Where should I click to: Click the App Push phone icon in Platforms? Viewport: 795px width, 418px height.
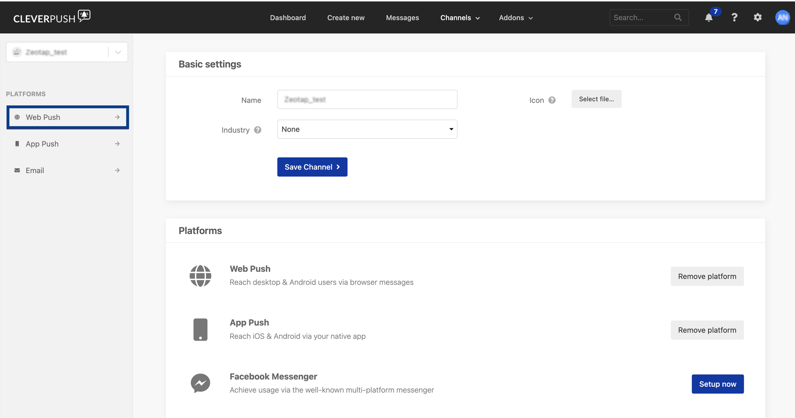200,329
